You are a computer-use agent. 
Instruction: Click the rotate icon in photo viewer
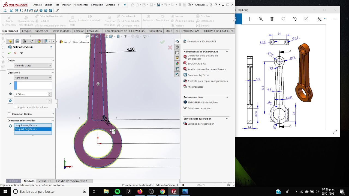(294, 19)
